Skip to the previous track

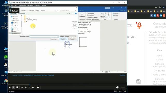point(22,87)
